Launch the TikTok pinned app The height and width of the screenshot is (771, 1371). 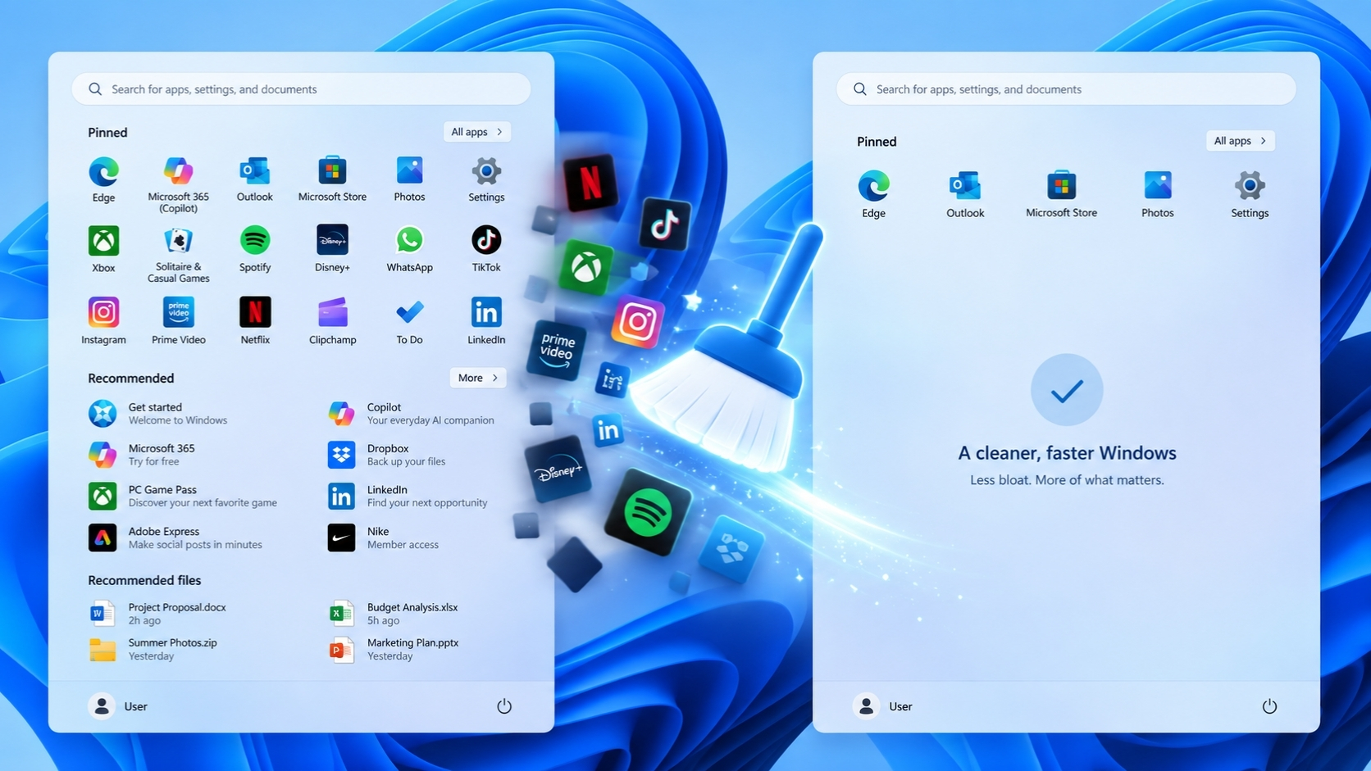(x=486, y=250)
